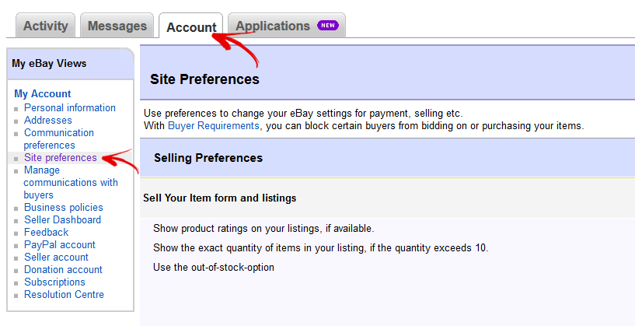Open the Messages tab
Screen dimensions: 635x326
[x=117, y=26]
